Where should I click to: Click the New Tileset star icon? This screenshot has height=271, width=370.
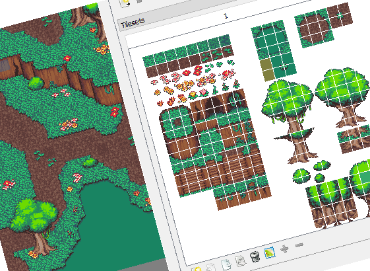point(197,269)
